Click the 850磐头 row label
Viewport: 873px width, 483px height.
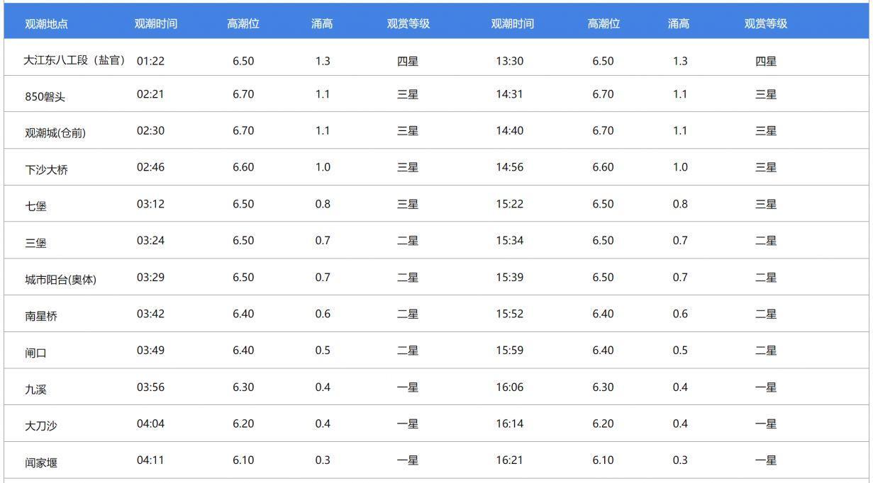[45, 97]
